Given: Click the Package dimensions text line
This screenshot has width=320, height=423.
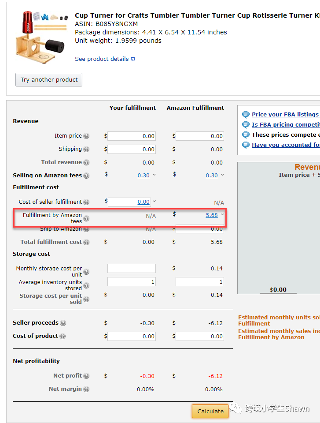Looking at the screenshot, I should tap(151, 32).
